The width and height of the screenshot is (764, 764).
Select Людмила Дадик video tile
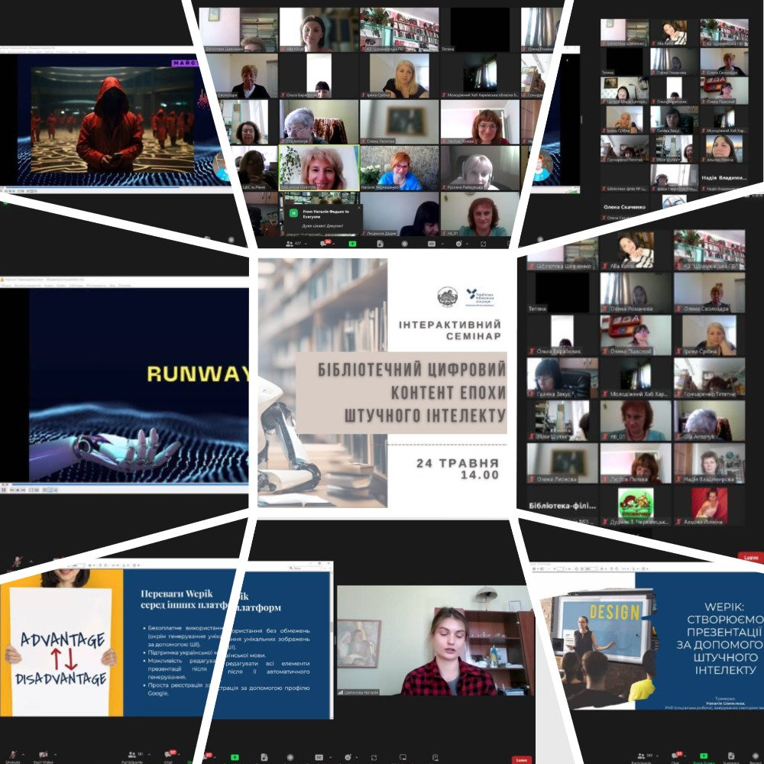tap(400, 215)
